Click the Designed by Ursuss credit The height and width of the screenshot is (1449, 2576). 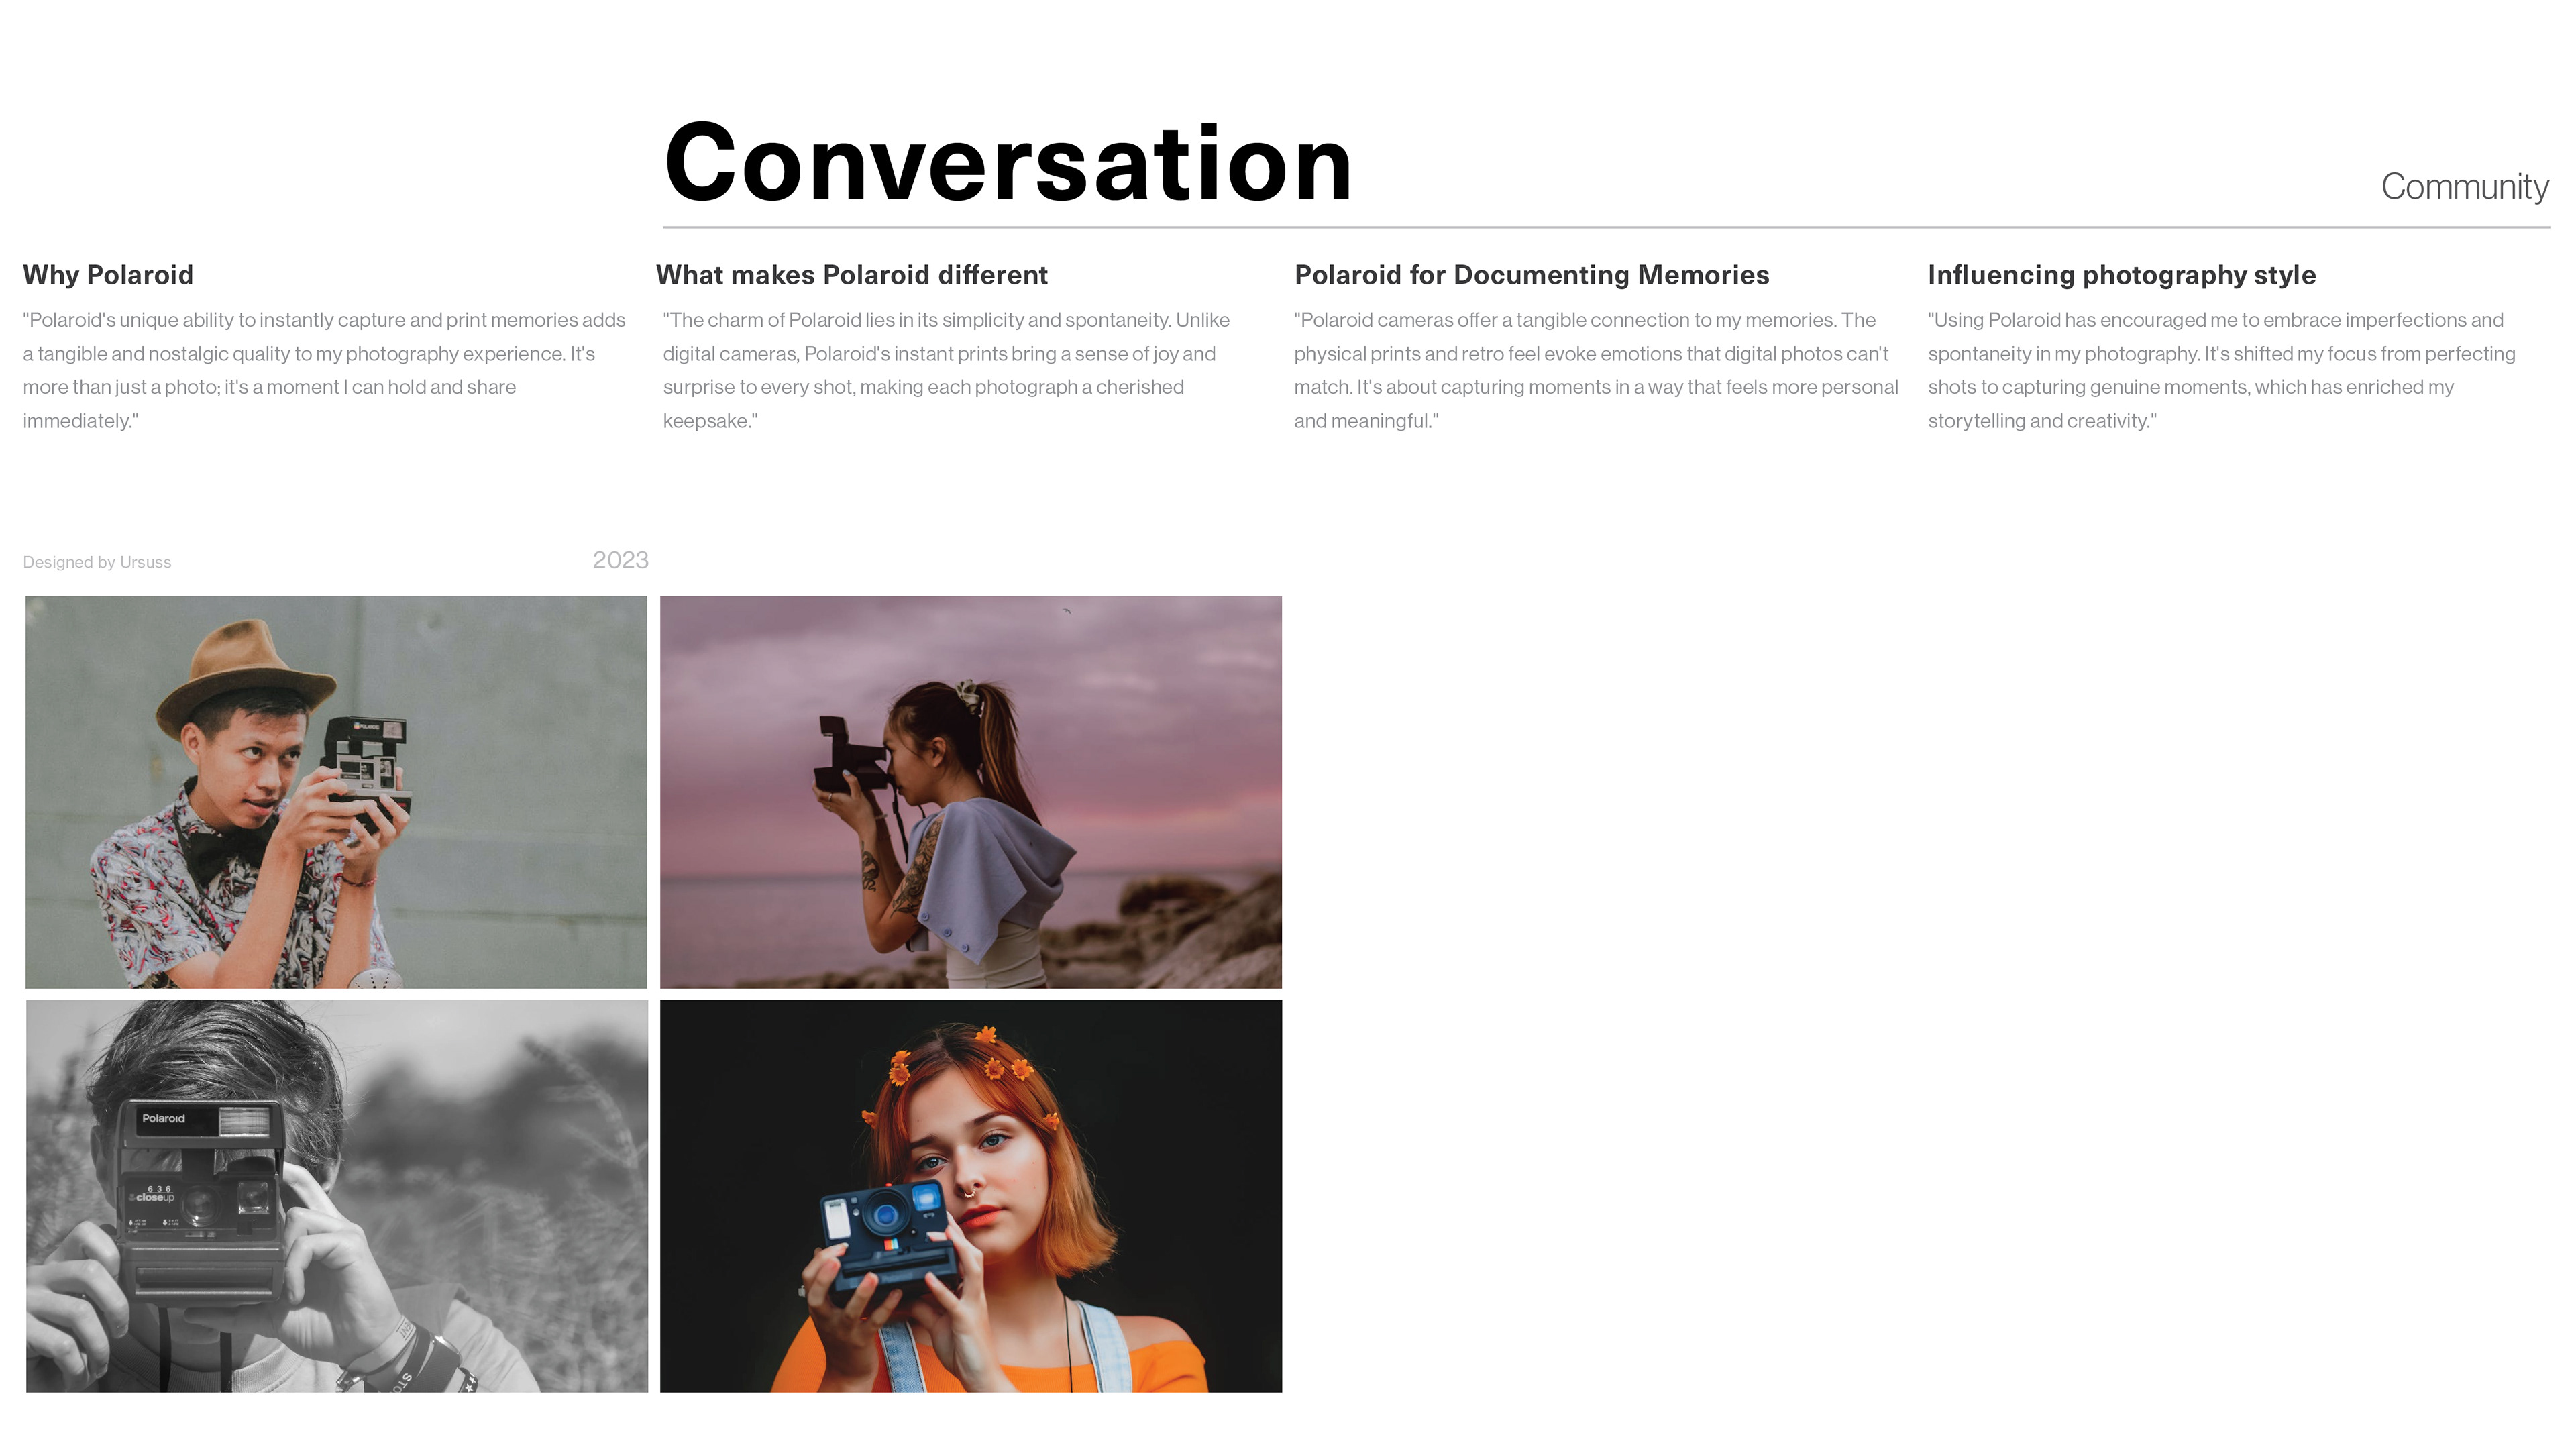point(97,562)
